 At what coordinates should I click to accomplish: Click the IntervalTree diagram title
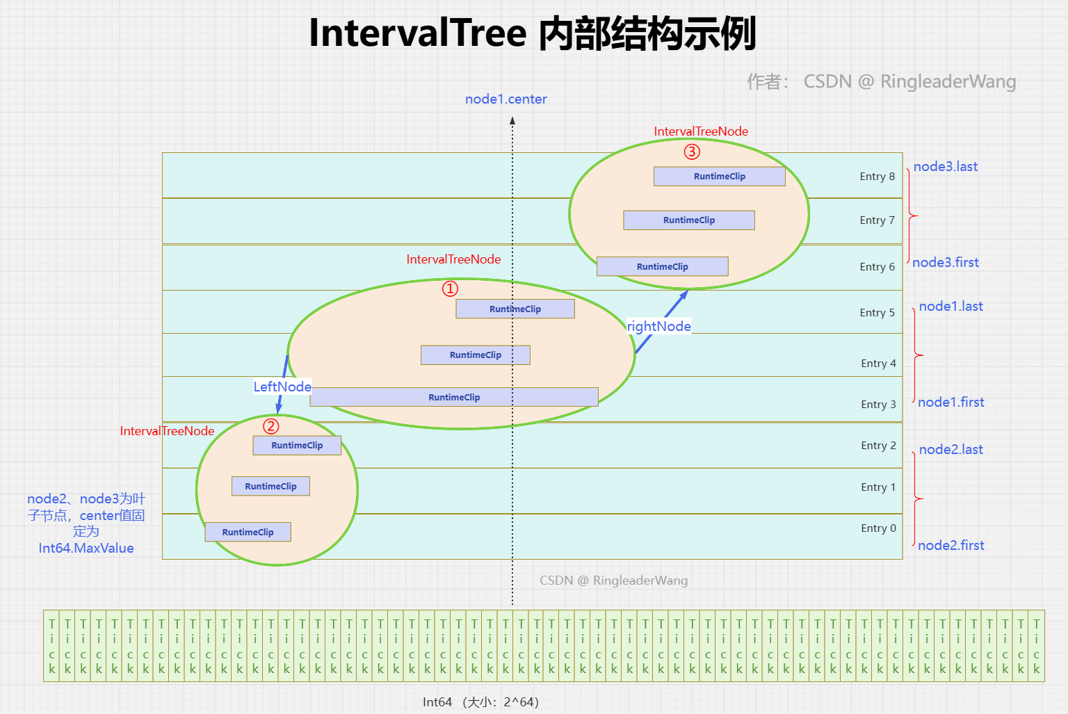[532, 33]
